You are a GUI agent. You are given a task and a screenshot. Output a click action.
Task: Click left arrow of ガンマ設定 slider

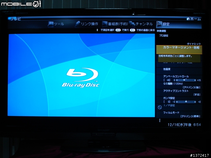177,102
